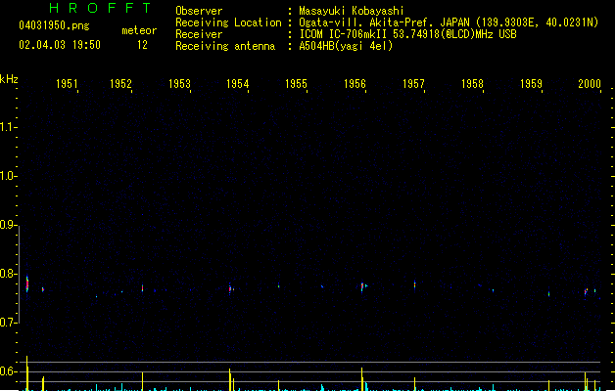Select antenna value A504HB(yagi 4el)
This screenshot has width=616, height=391.
[346, 46]
